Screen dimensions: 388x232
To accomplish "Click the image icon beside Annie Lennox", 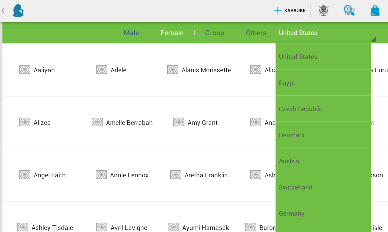I will 101,175.
